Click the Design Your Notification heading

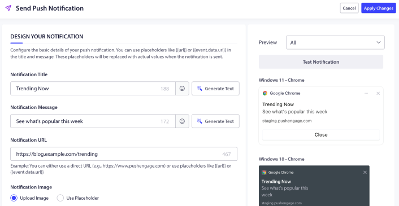(x=47, y=37)
